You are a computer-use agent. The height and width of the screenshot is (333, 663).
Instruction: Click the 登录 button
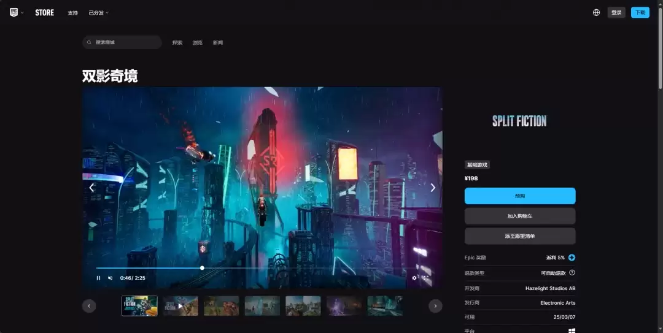(616, 12)
